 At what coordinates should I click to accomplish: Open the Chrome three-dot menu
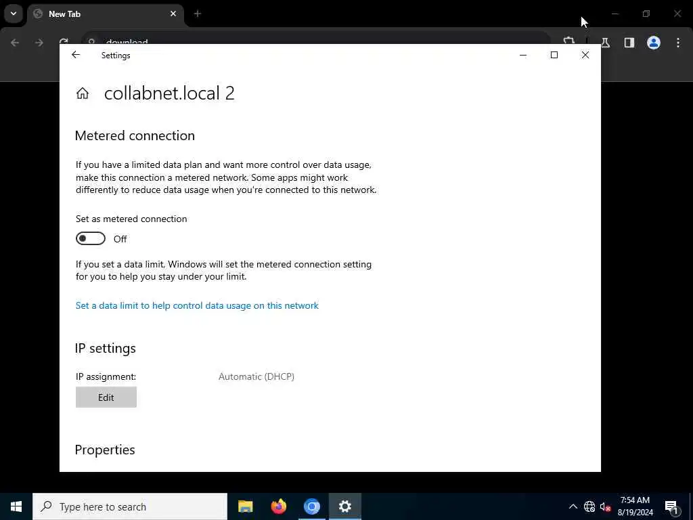[x=678, y=43]
